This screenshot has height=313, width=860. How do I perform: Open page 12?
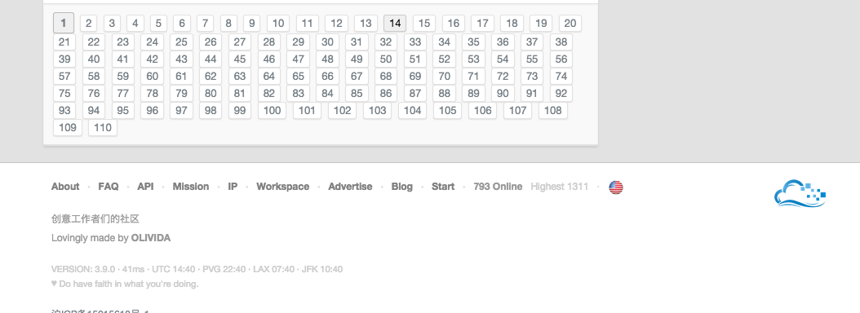(336, 24)
